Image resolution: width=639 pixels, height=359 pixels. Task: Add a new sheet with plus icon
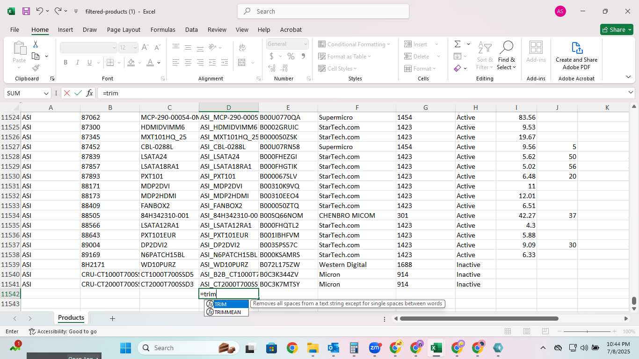[112, 318]
